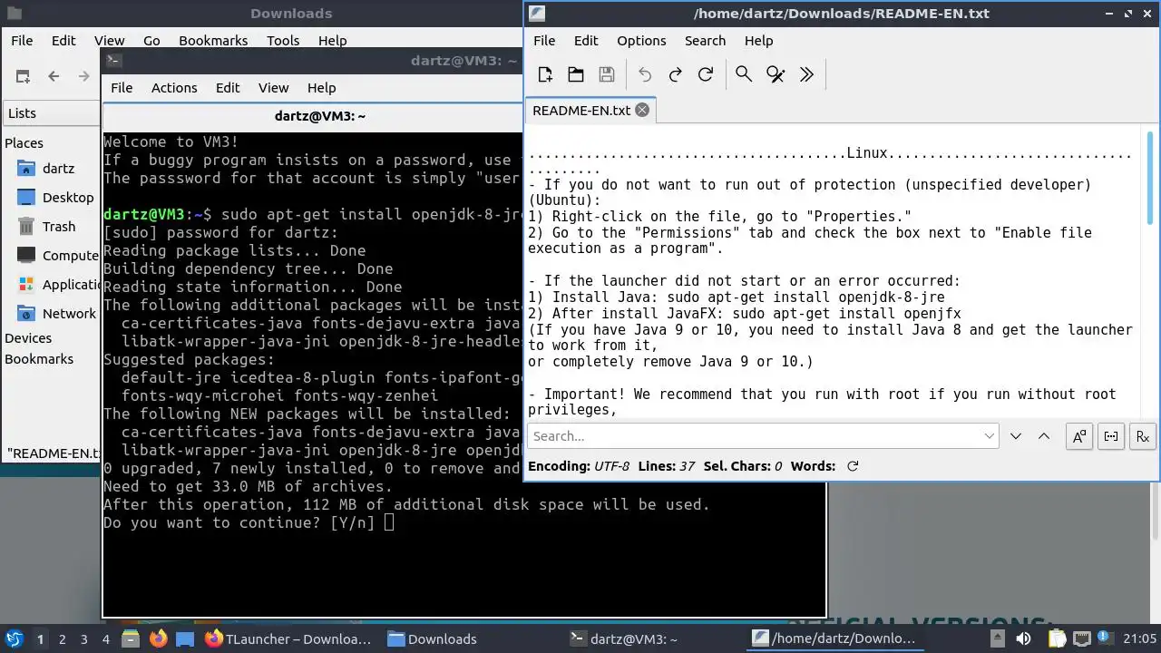Image resolution: width=1161 pixels, height=653 pixels.
Task: Switch to workspace 2
Action: (x=62, y=639)
